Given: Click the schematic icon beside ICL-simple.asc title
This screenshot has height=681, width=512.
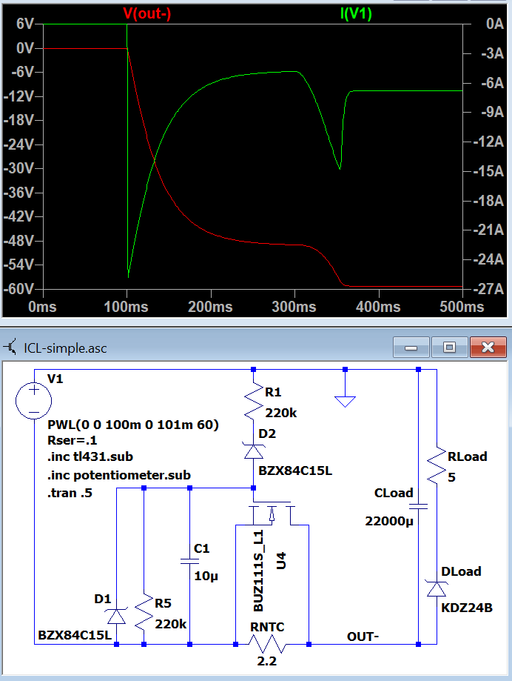Looking at the screenshot, I should pos(10,348).
